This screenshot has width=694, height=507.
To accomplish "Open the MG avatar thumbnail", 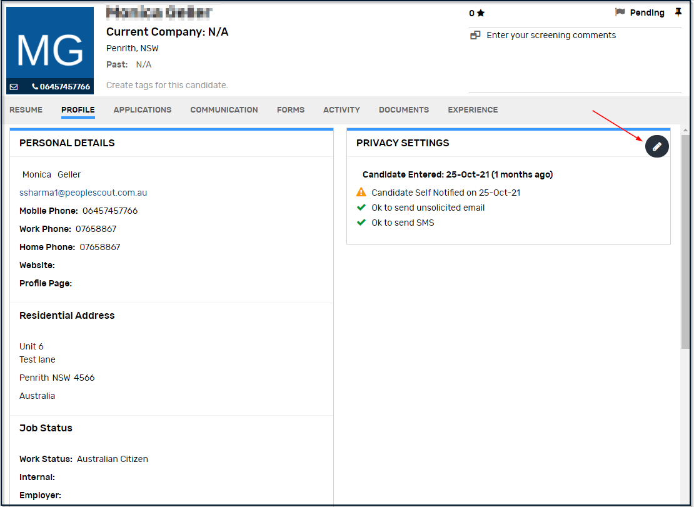I will [x=50, y=43].
